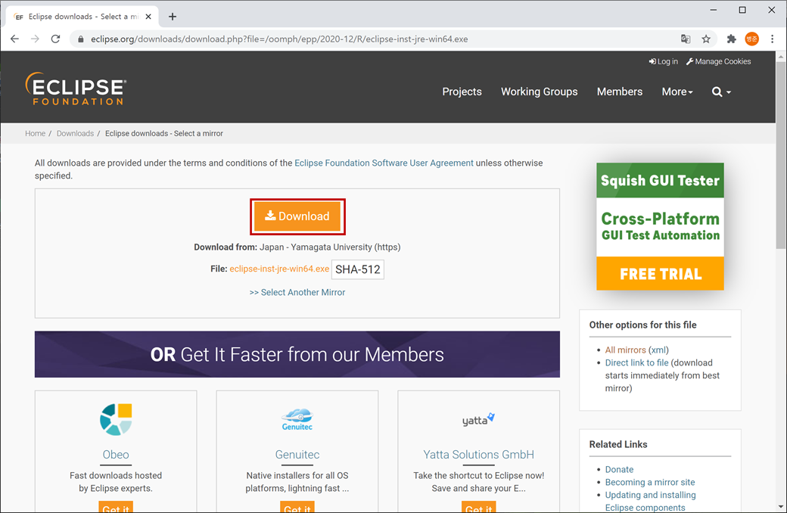Open All mirrors link
The image size is (787, 513).
[625, 350]
